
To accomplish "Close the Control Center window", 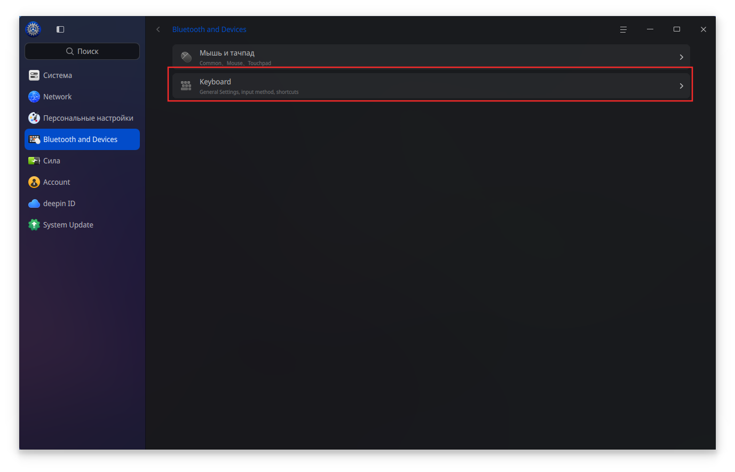I will pyautogui.click(x=704, y=29).
